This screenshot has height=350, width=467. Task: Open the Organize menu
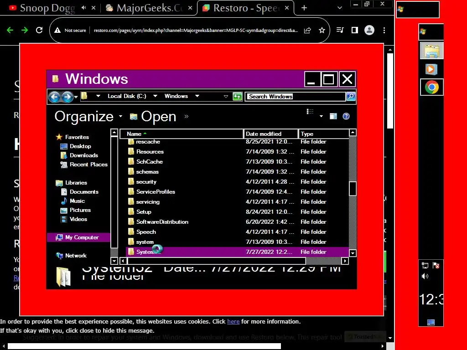88,116
